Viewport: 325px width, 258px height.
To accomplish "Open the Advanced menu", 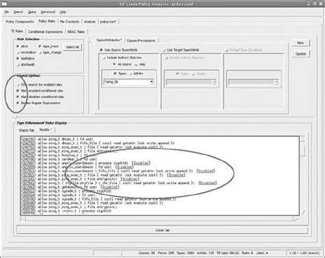I will (48, 12).
